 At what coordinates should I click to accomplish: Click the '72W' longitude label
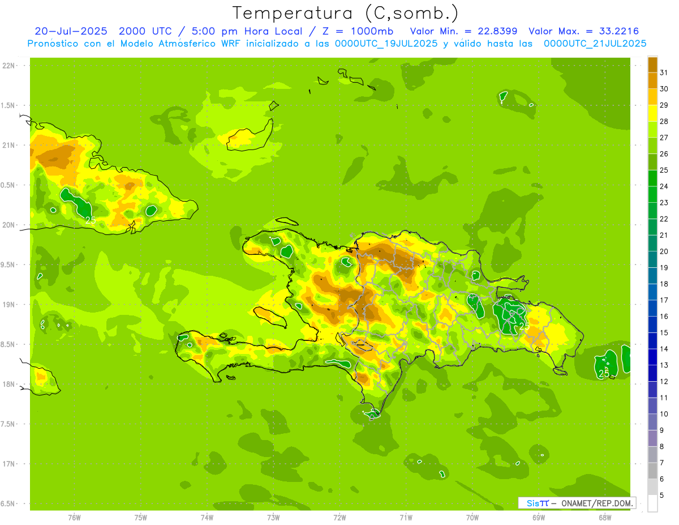339,518
